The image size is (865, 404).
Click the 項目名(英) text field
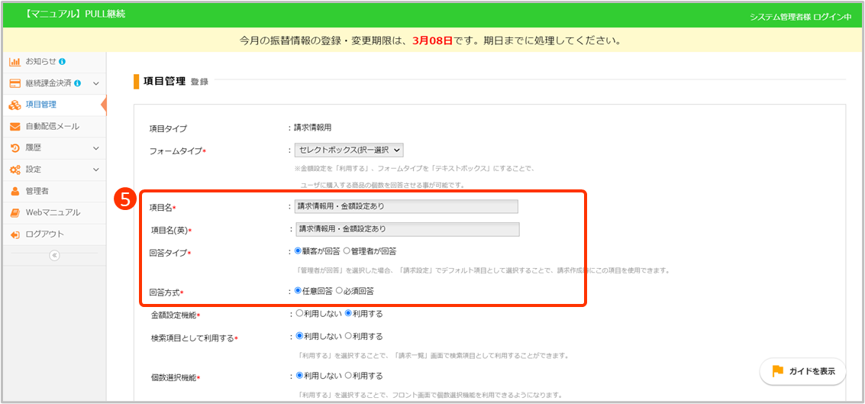coord(407,229)
